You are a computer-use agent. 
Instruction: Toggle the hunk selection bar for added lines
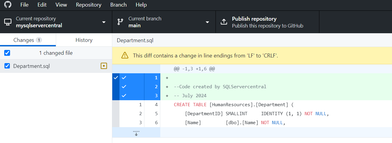[x=116, y=87]
